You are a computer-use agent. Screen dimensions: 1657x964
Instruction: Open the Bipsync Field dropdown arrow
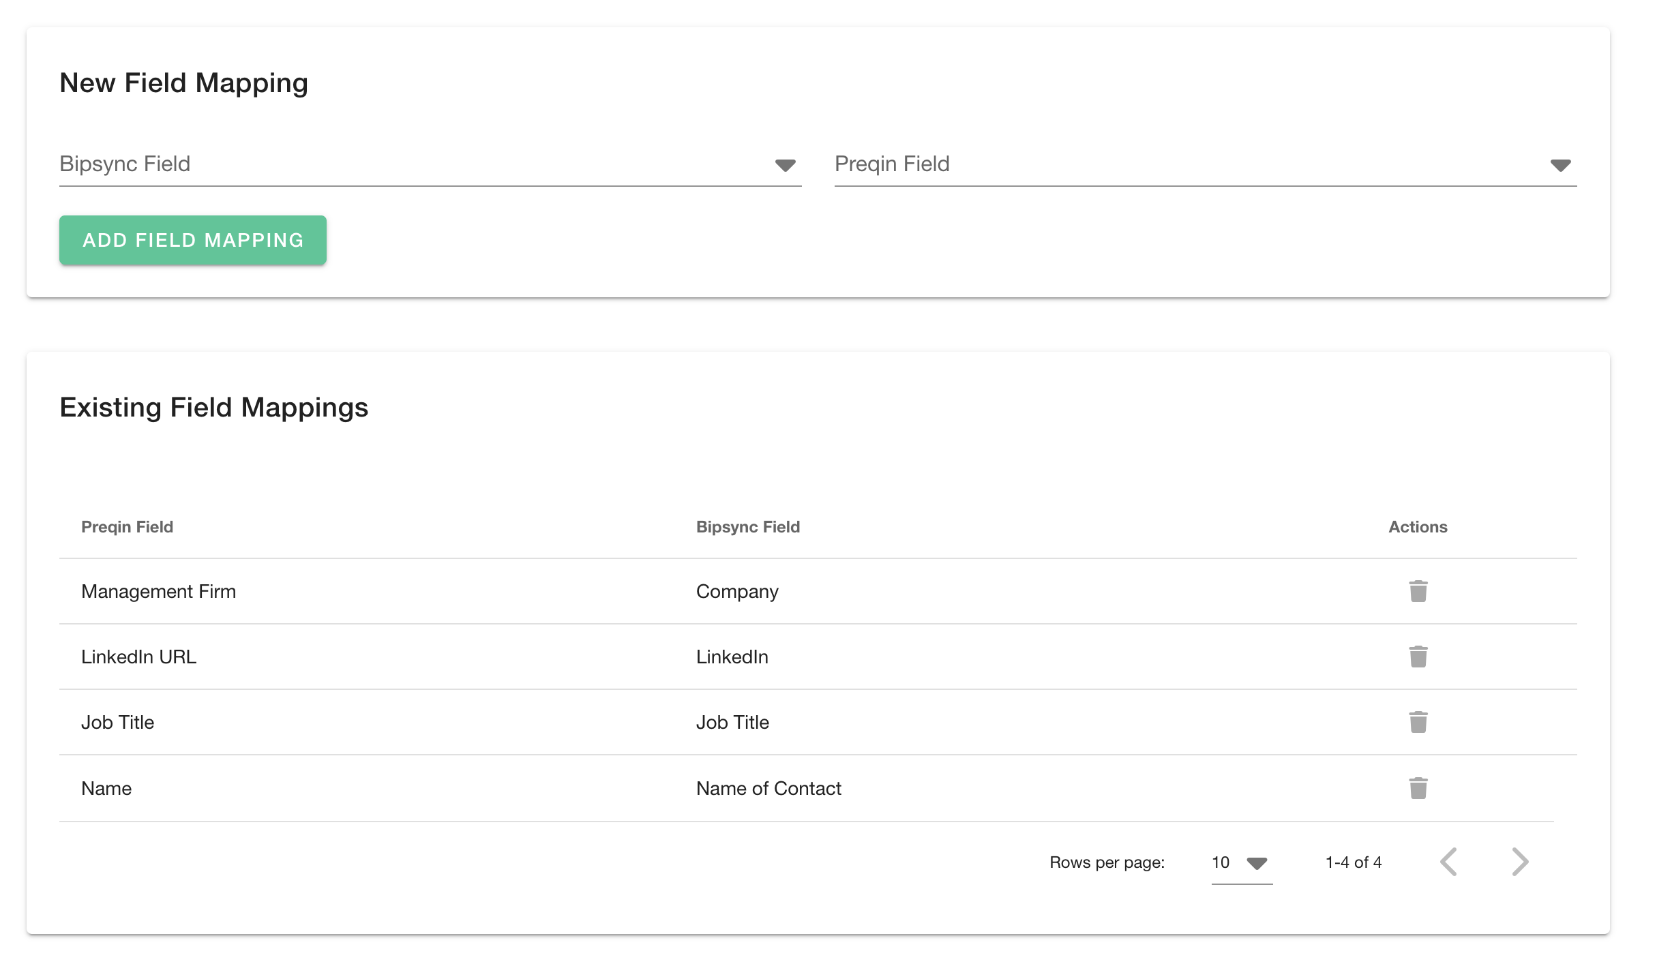pos(785,165)
